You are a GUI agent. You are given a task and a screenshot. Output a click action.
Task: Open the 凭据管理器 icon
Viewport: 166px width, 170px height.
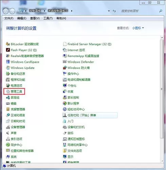[8, 109]
